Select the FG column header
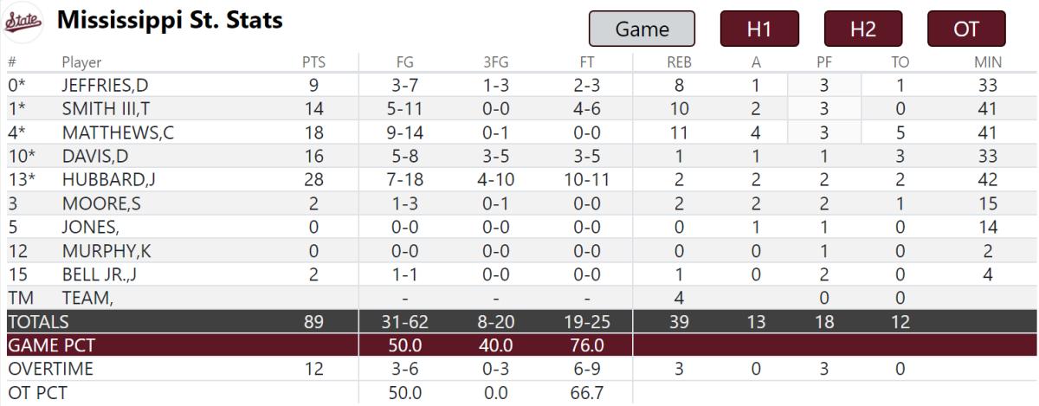This screenshot has width=1039, height=406. click(404, 62)
